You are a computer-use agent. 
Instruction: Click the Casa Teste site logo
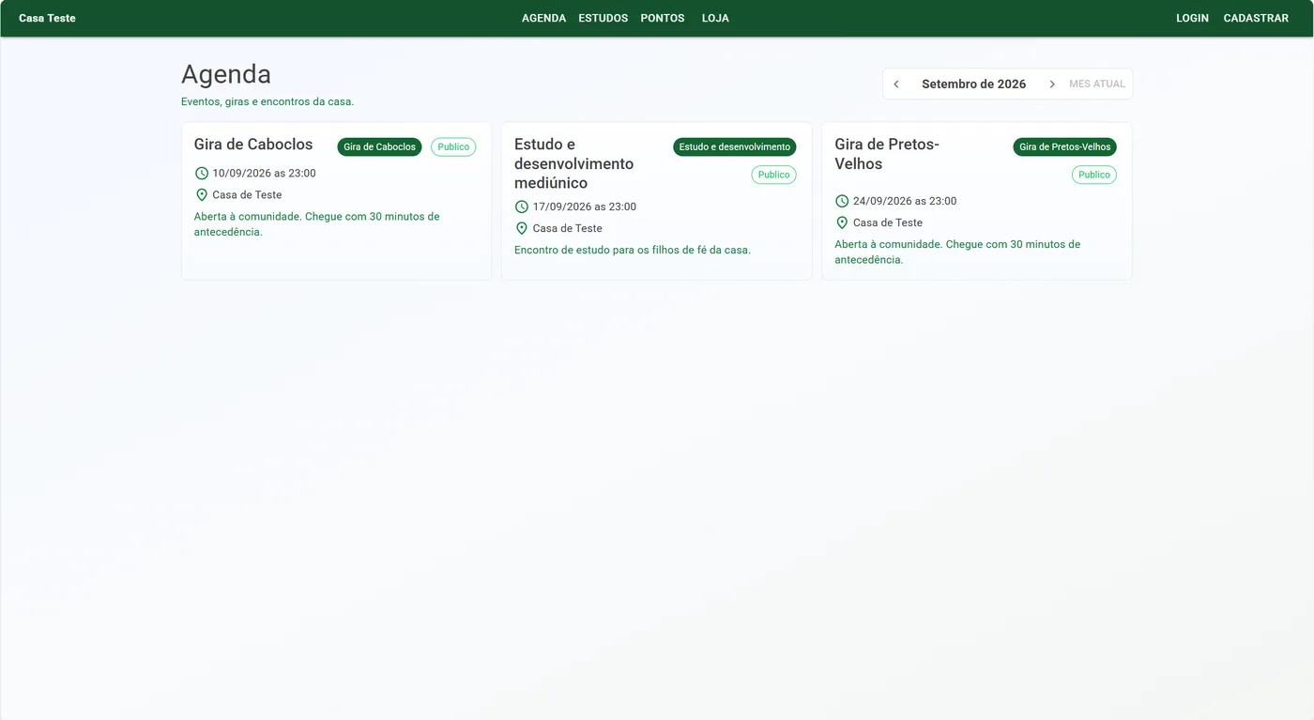[48, 18]
